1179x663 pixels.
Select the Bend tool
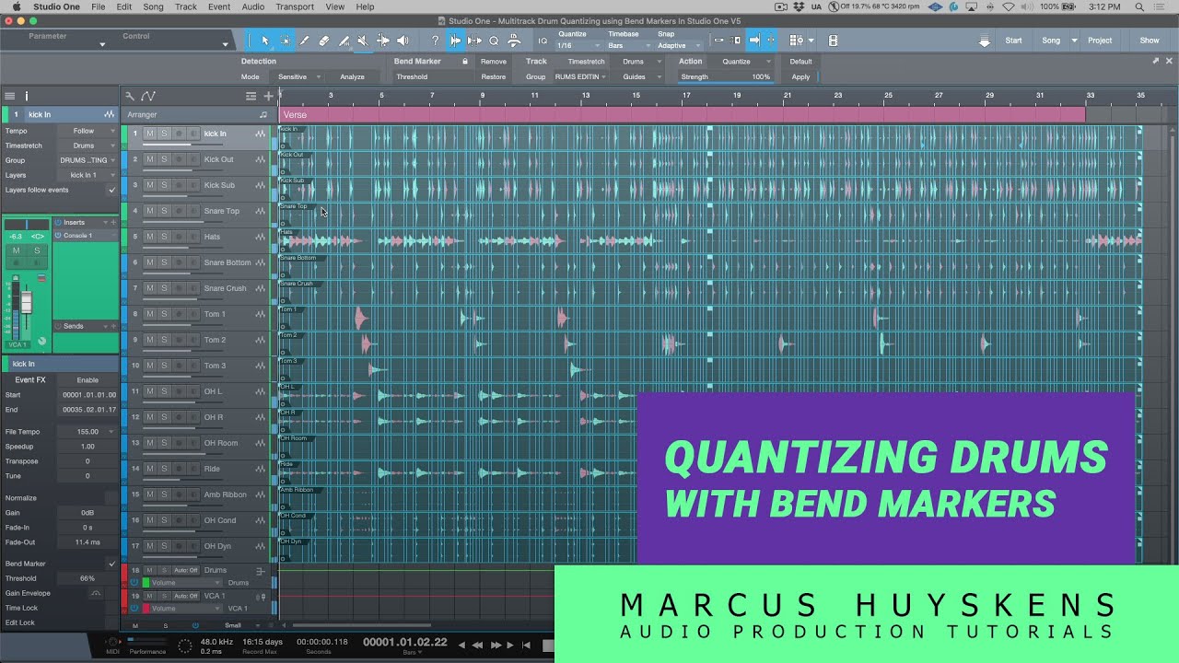point(382,41)
